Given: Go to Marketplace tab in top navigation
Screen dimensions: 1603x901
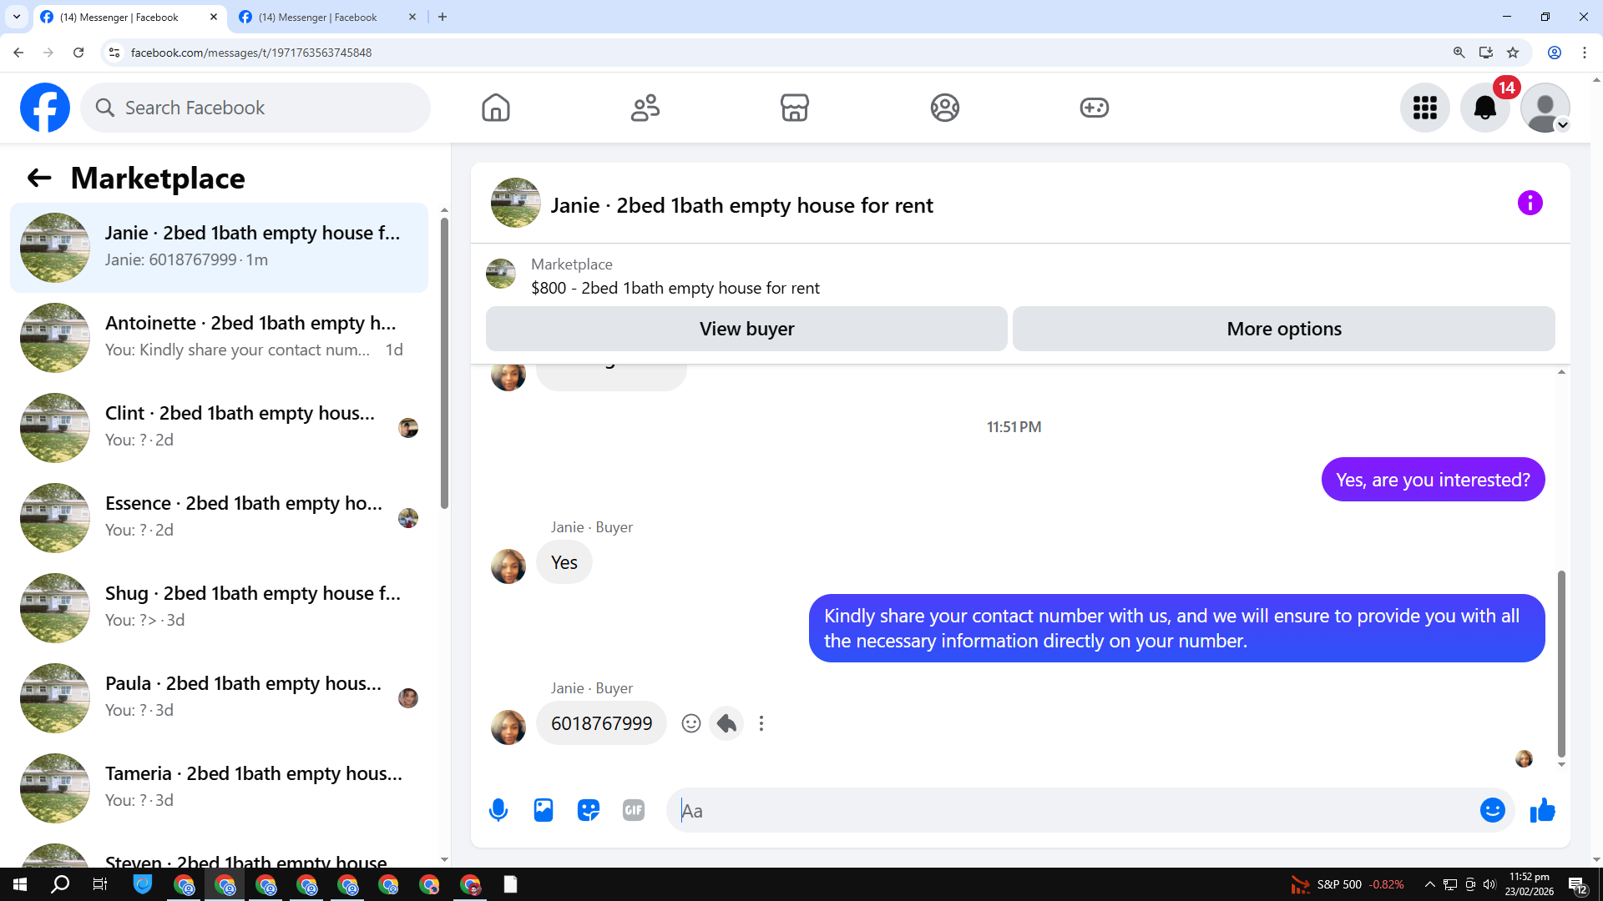Looking at the screenshot, I should click(x=794, y=108).
